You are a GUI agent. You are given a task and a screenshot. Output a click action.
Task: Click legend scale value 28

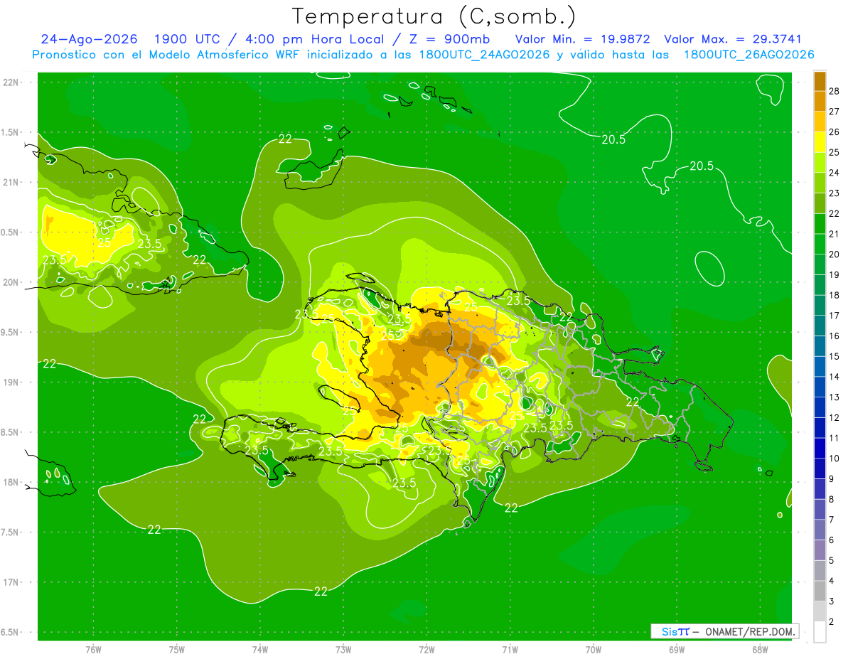[x=835, y=91]
